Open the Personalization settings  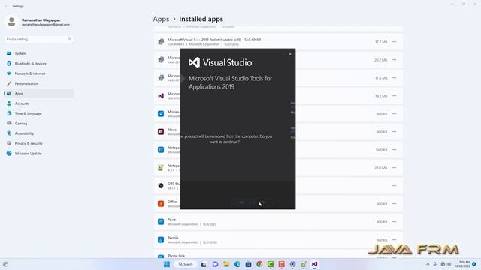[39, 83]
